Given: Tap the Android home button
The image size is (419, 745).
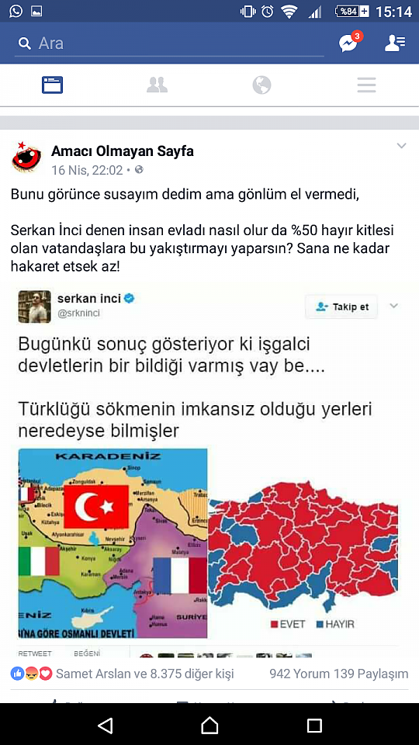Looking at the screenshot, I should 209,725.
